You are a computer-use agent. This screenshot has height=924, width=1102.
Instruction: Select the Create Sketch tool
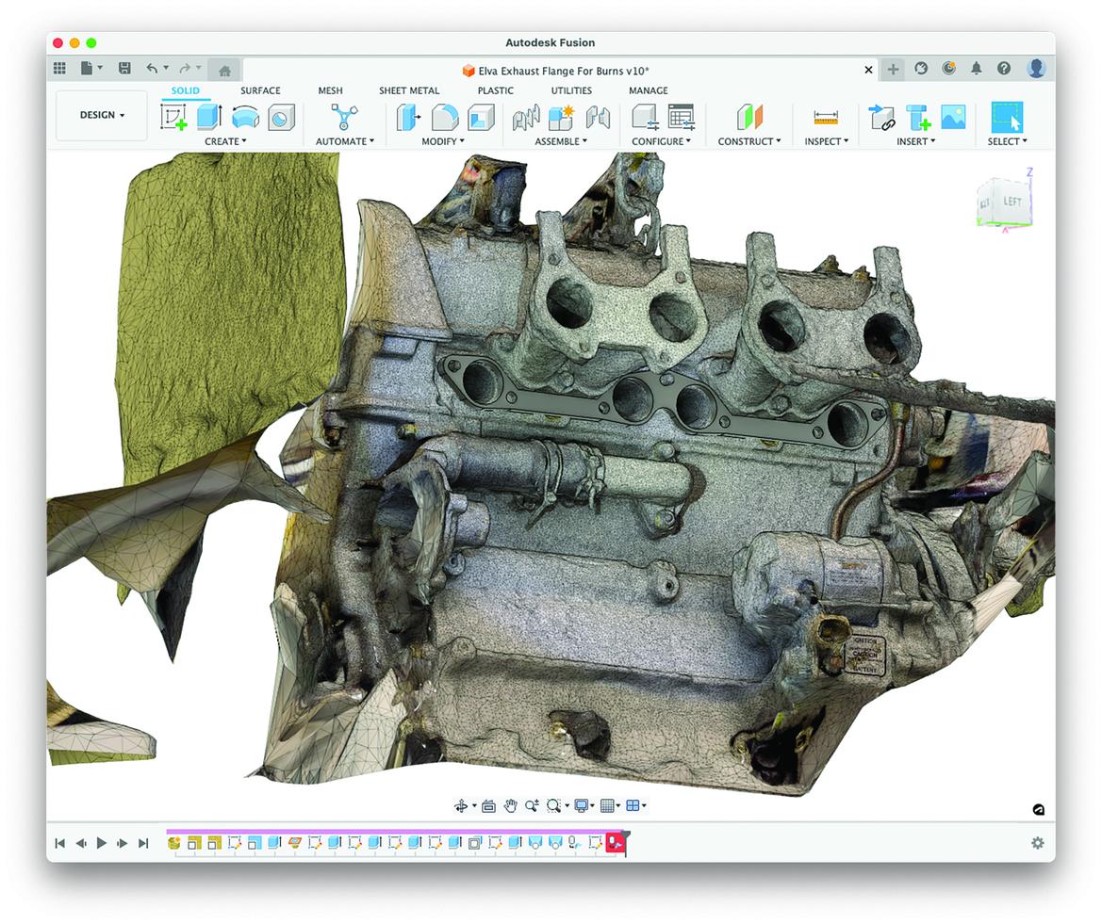(x=173, y=117)
